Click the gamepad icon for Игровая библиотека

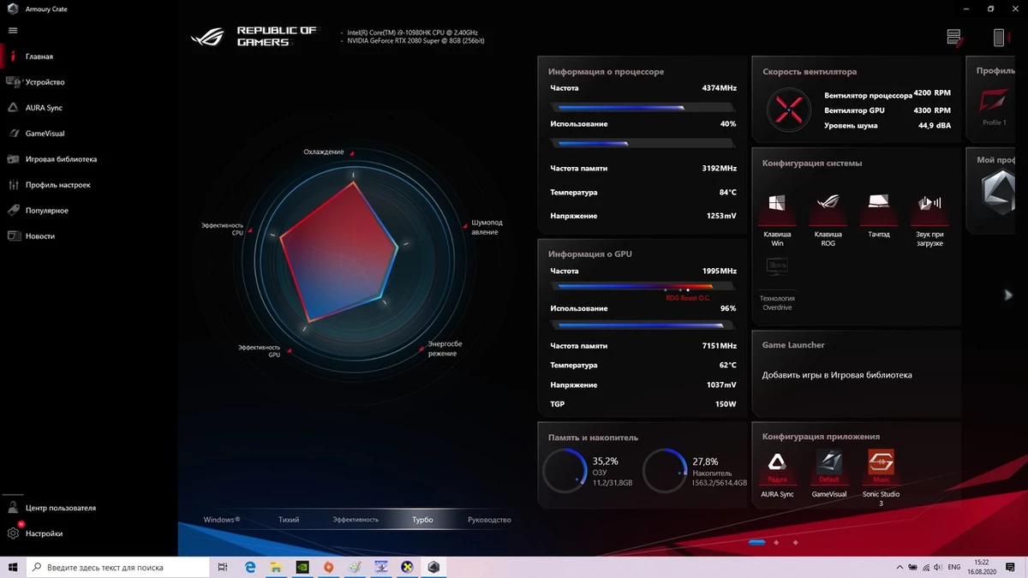tap(13, 159)
